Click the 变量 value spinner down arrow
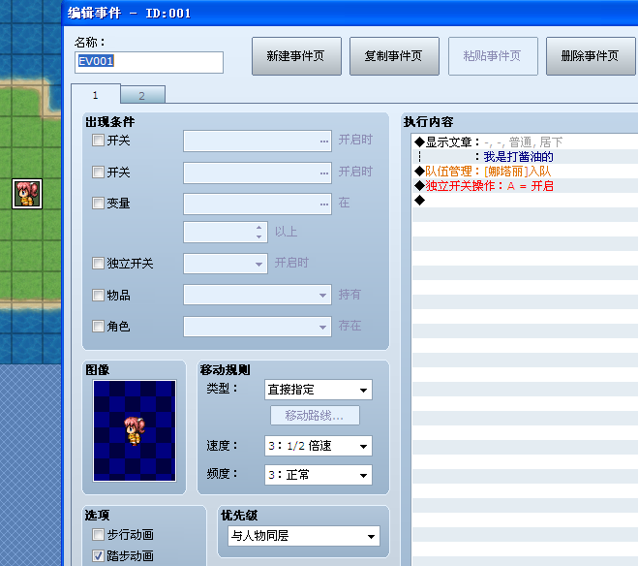The width and height of the screenshot is (638, 566). [259, 237]
